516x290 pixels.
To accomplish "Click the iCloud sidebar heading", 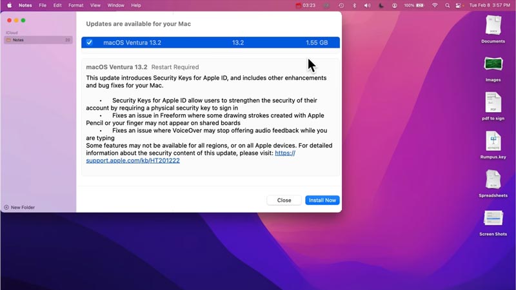I will pos(12,33).
